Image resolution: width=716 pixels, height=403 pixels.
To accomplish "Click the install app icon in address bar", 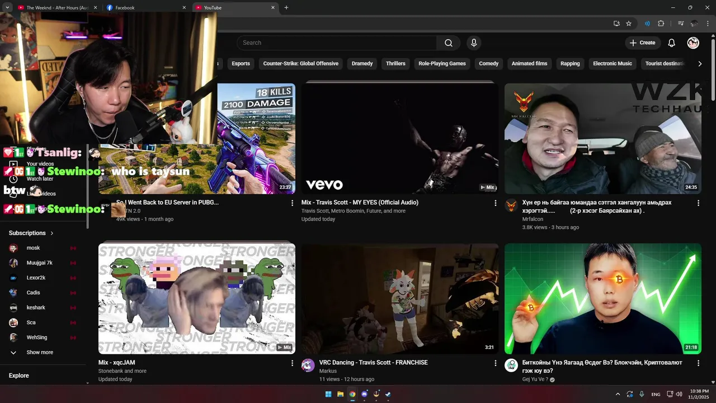I will 616,24.
